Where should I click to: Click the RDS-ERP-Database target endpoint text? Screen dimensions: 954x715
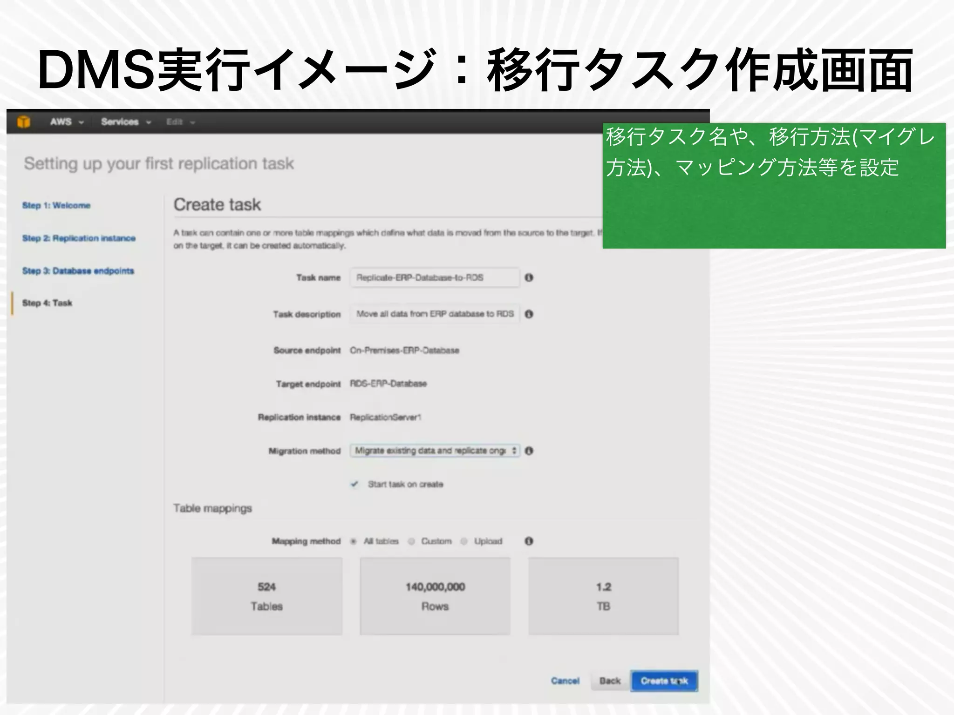click(x=388, y=384)
